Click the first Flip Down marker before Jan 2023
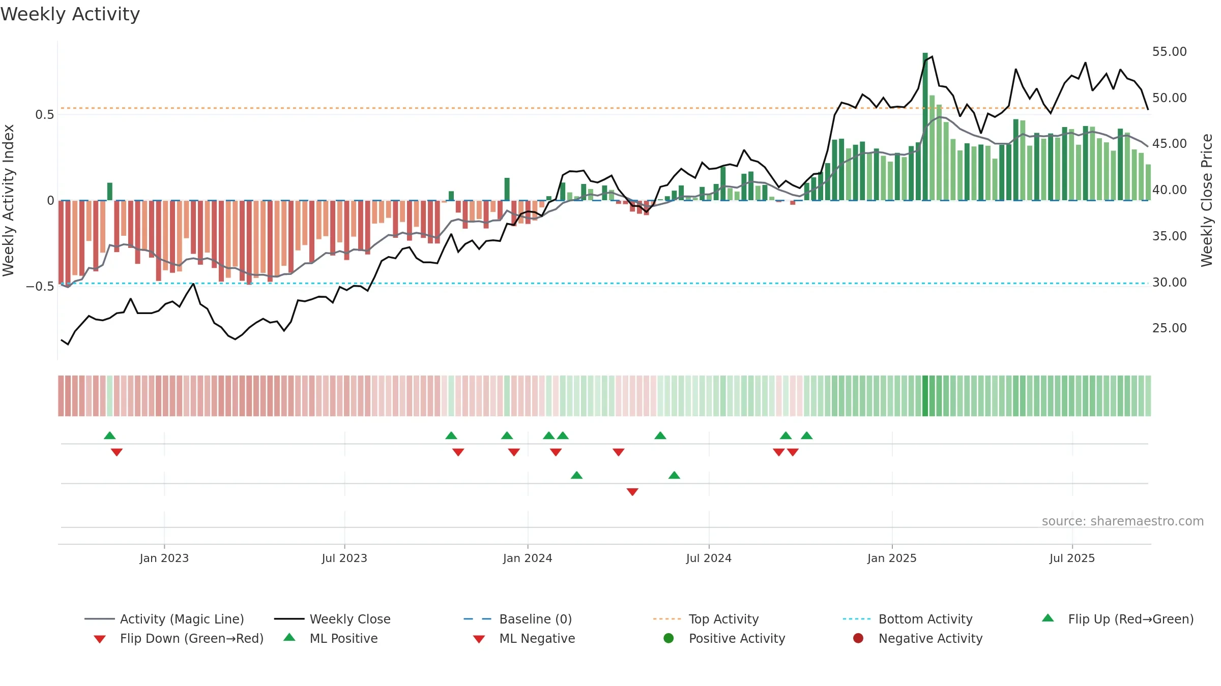1221x686 pixels. pos(117,452)
